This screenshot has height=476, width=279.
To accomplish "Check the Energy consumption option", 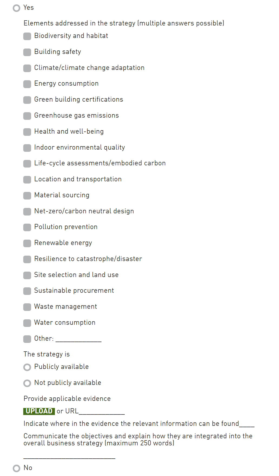I will click(x=27, y=84).
